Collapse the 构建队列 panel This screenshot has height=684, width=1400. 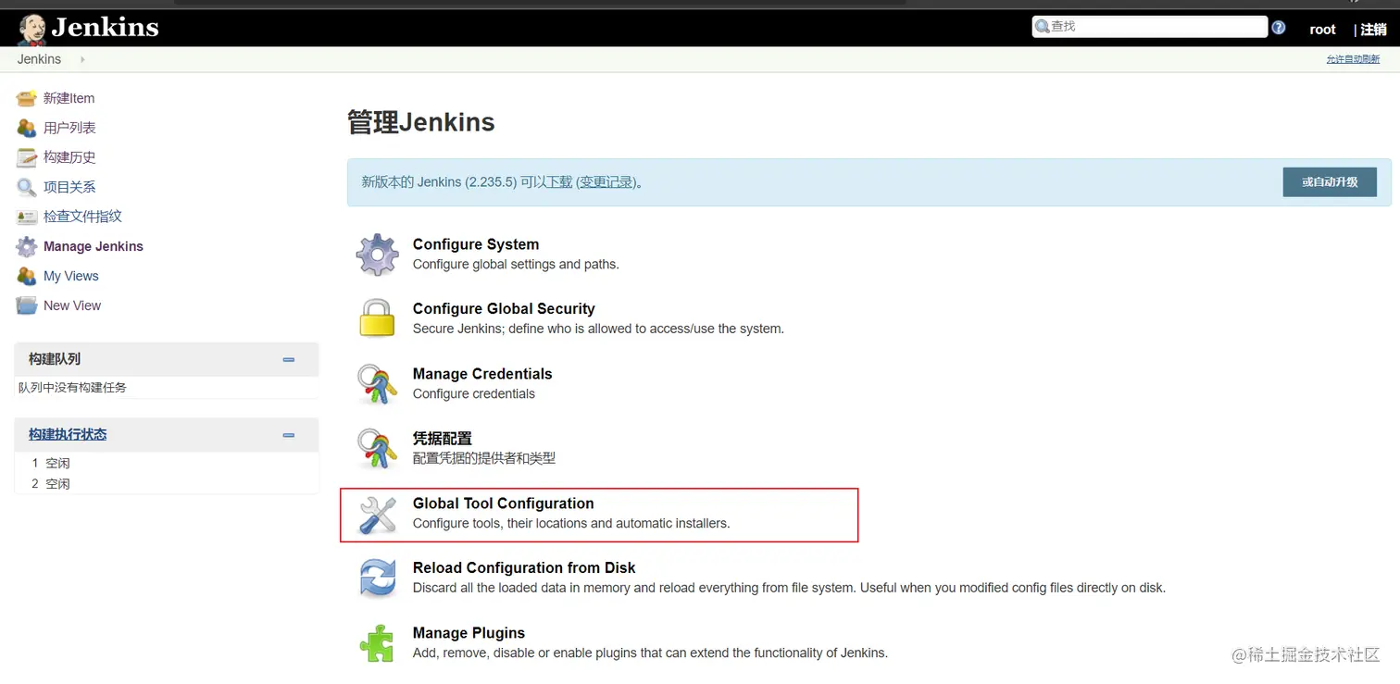click(x=289, y=359)
